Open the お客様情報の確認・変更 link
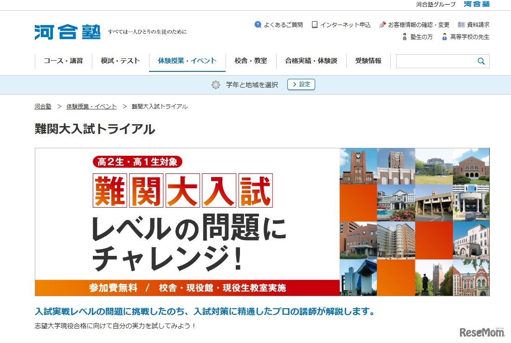 [419, 25]
